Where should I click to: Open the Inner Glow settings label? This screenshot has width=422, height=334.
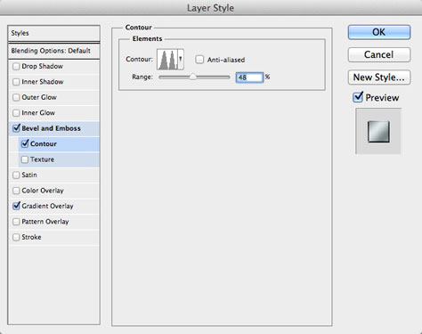(38, 113)
